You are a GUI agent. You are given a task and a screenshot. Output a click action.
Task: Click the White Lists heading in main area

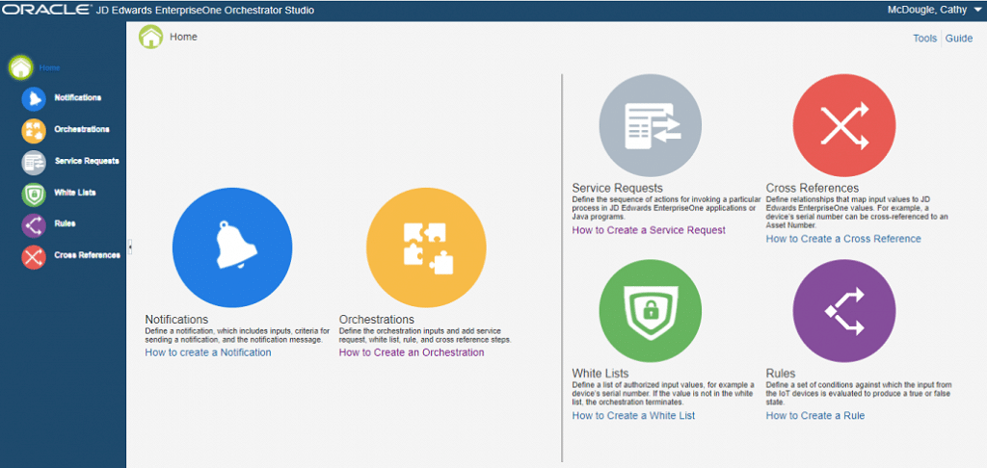tap(600, 374)
